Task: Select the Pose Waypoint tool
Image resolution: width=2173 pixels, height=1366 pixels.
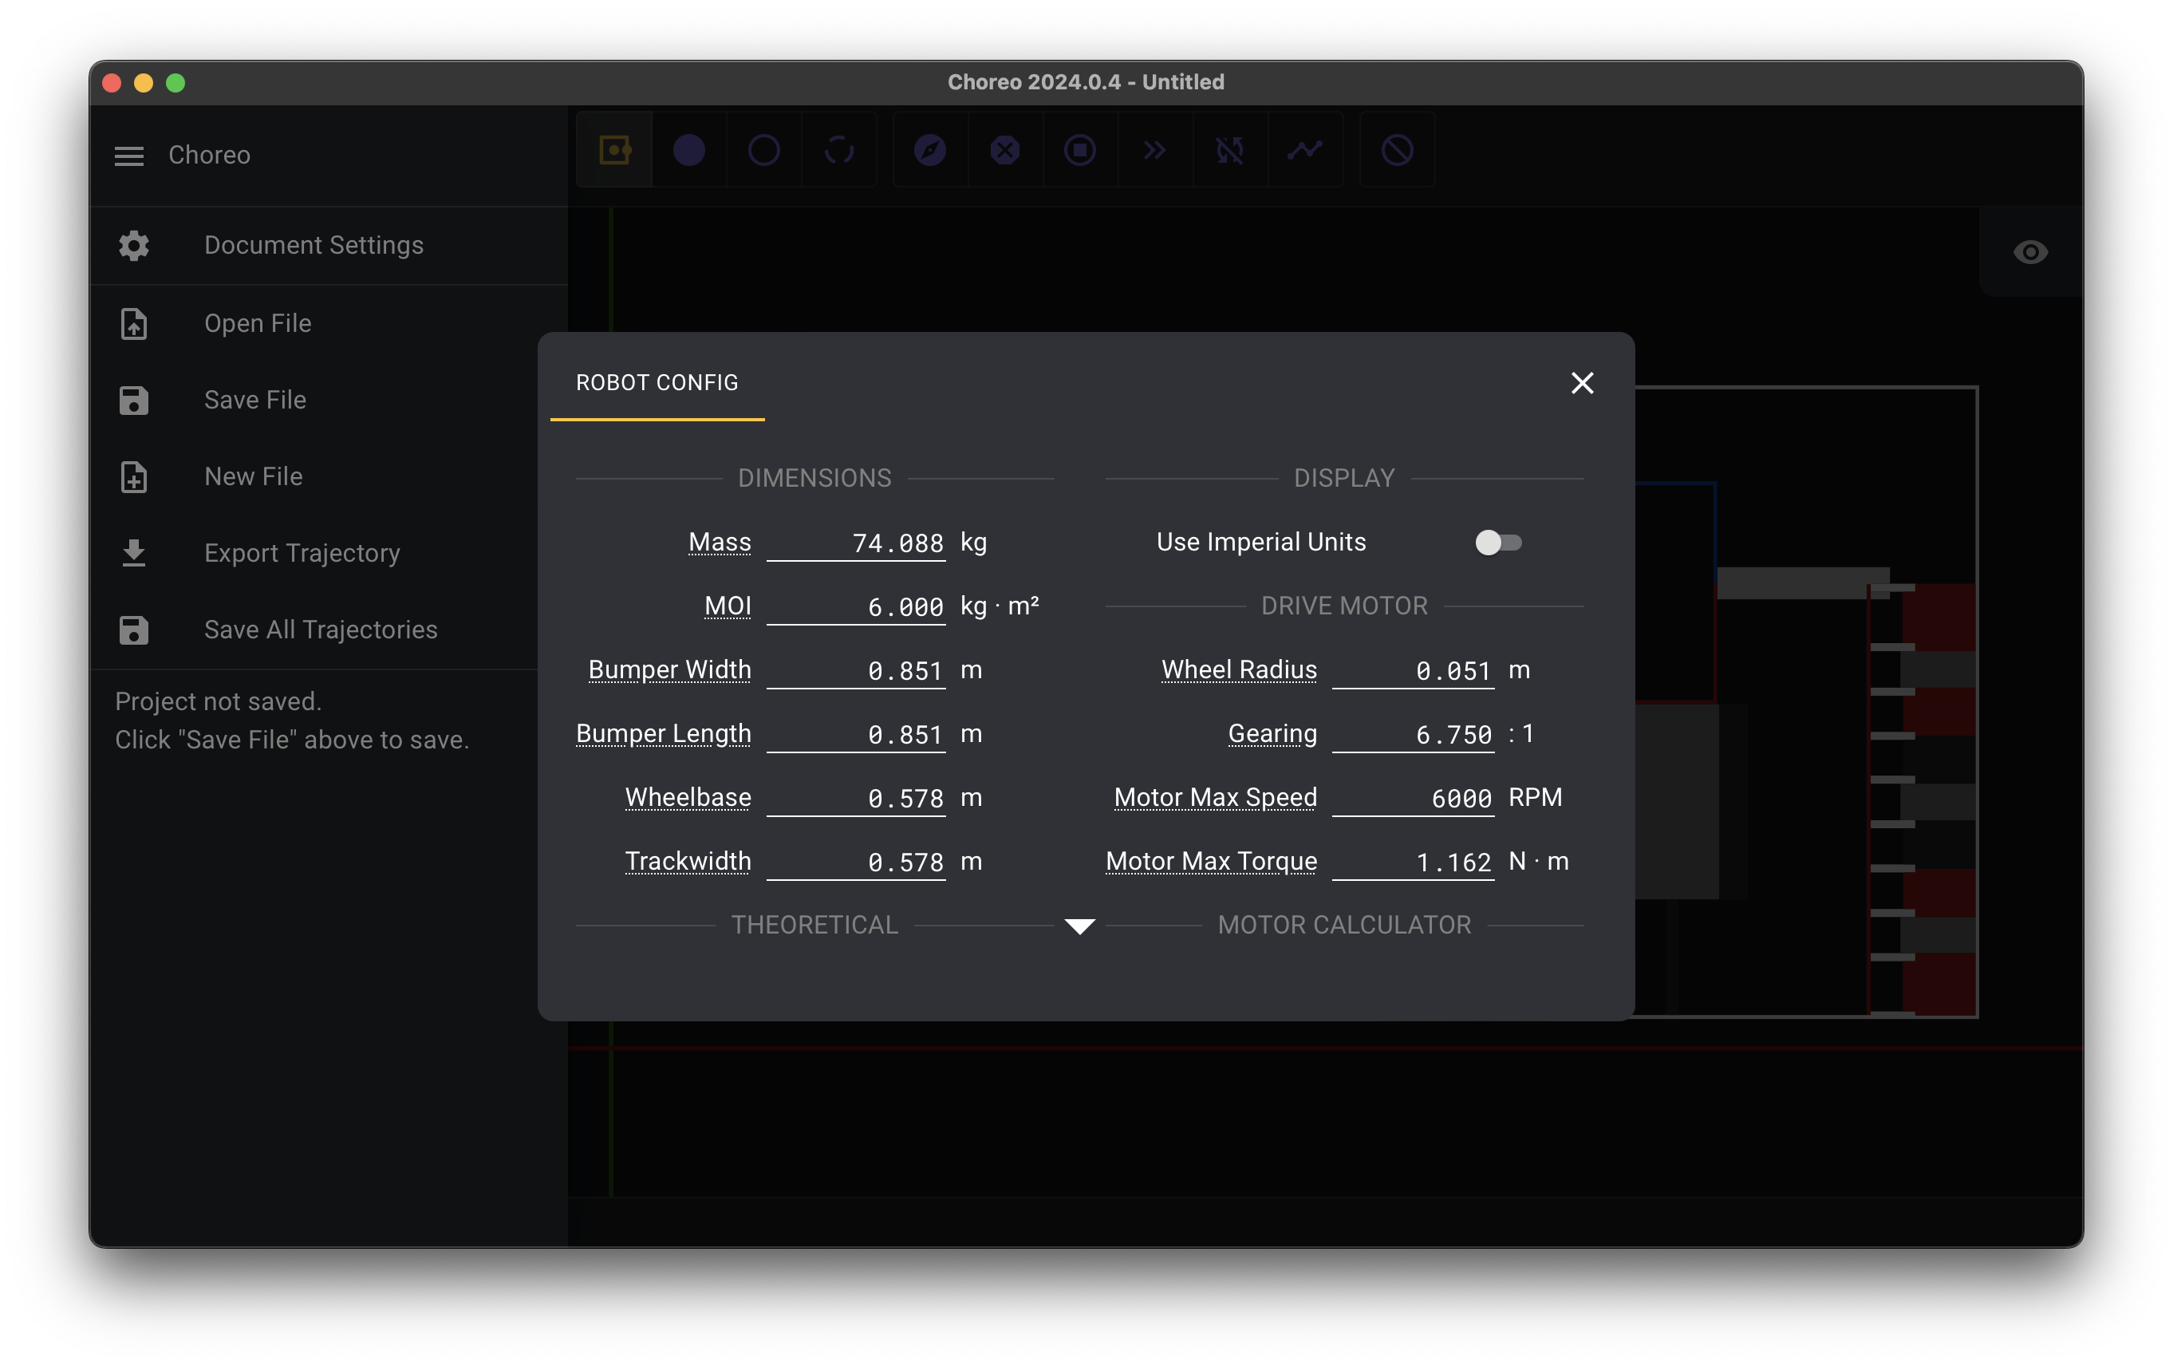Action: point(613,150)
